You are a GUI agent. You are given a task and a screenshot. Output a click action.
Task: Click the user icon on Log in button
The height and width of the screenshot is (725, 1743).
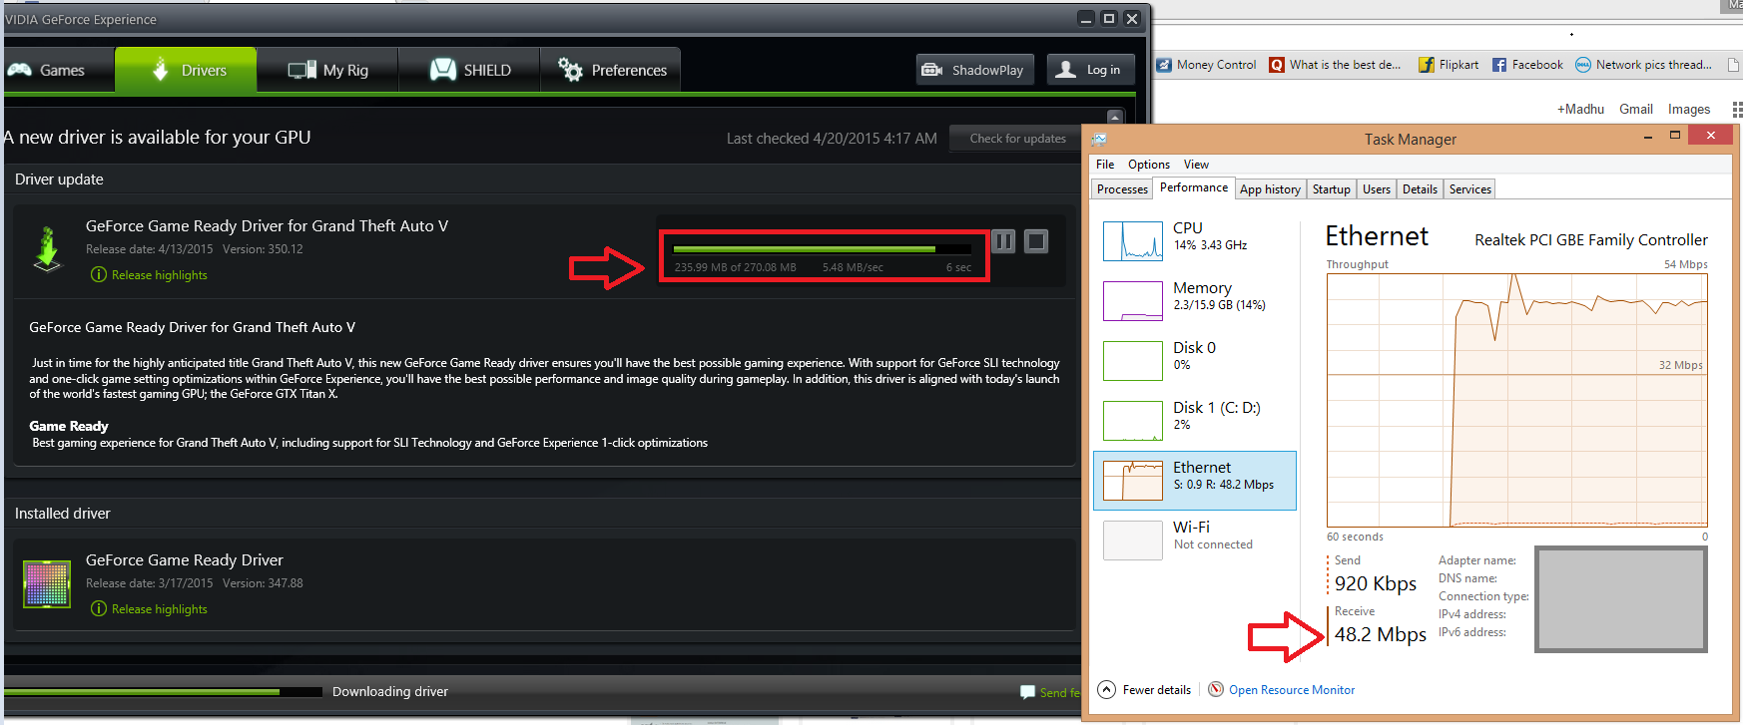tap(1066, 69)
